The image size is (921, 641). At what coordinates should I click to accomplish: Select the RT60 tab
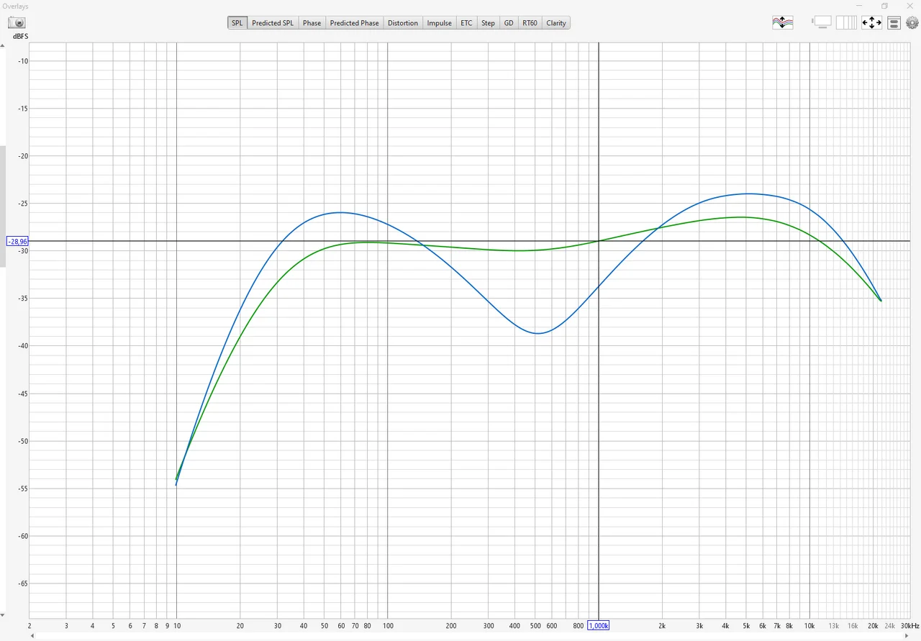click(x=530, y=23)
